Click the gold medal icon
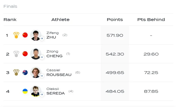 coord(16,35)
